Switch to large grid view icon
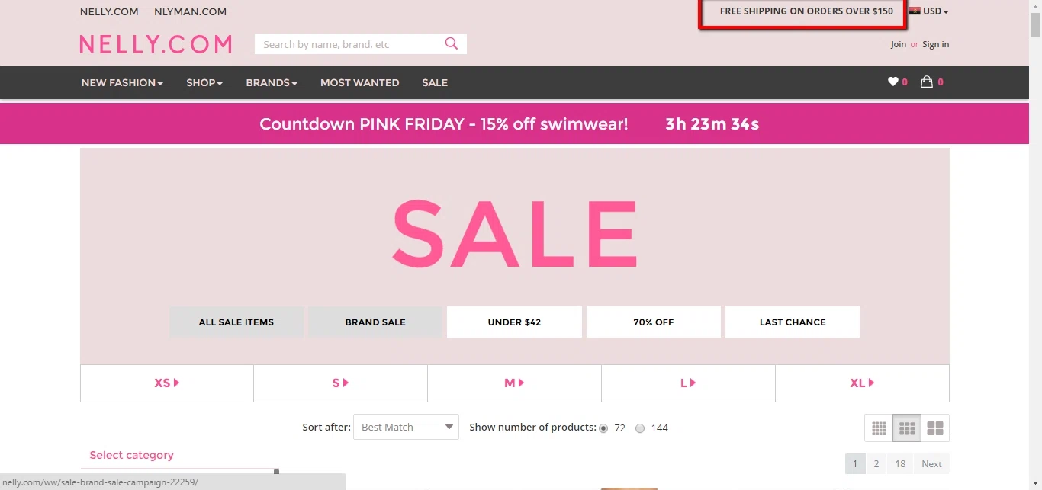Viewport: 1042px width, 490px height. coord(935,428)
